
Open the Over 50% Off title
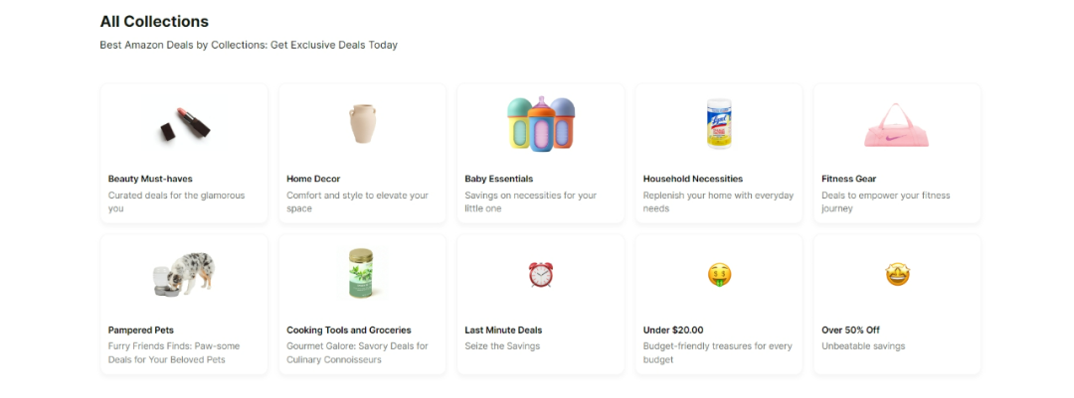[x=850, y=330]
